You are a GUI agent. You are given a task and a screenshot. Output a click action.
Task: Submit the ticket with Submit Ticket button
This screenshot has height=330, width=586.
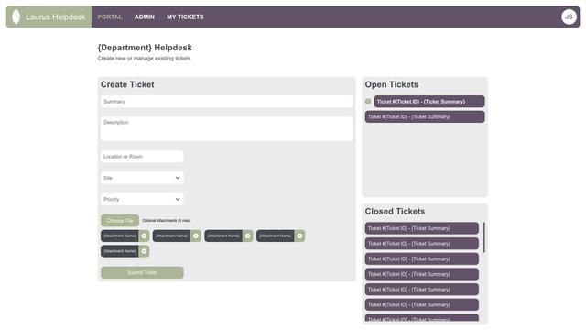tap(142, 272)
